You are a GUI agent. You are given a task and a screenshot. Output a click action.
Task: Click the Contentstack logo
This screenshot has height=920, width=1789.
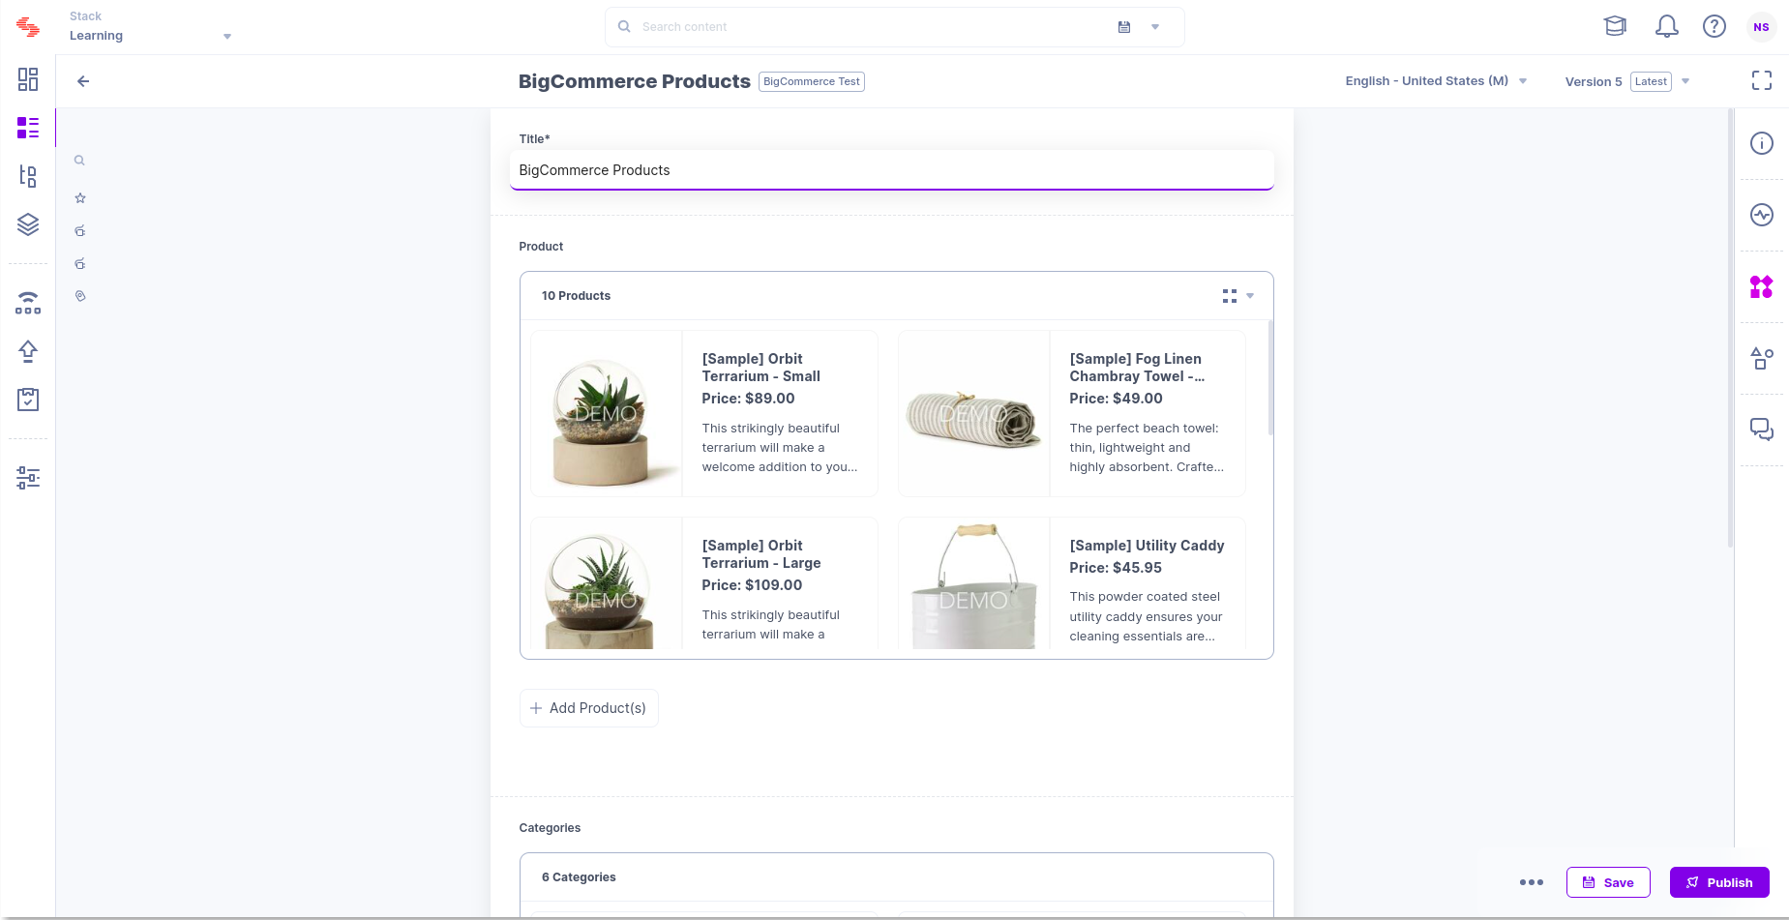coord(28,27)
